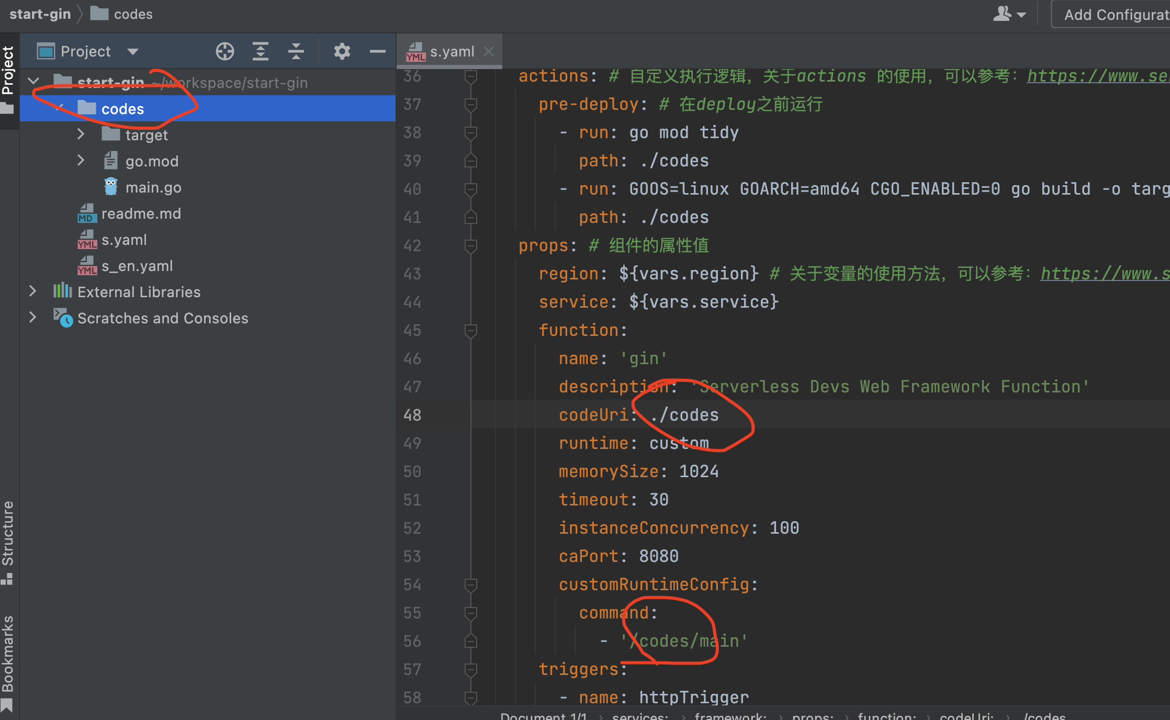Click the MD icon of readme.md
Image resolution: width=1170 pixels, height=720 pixels.
[87, 213]
